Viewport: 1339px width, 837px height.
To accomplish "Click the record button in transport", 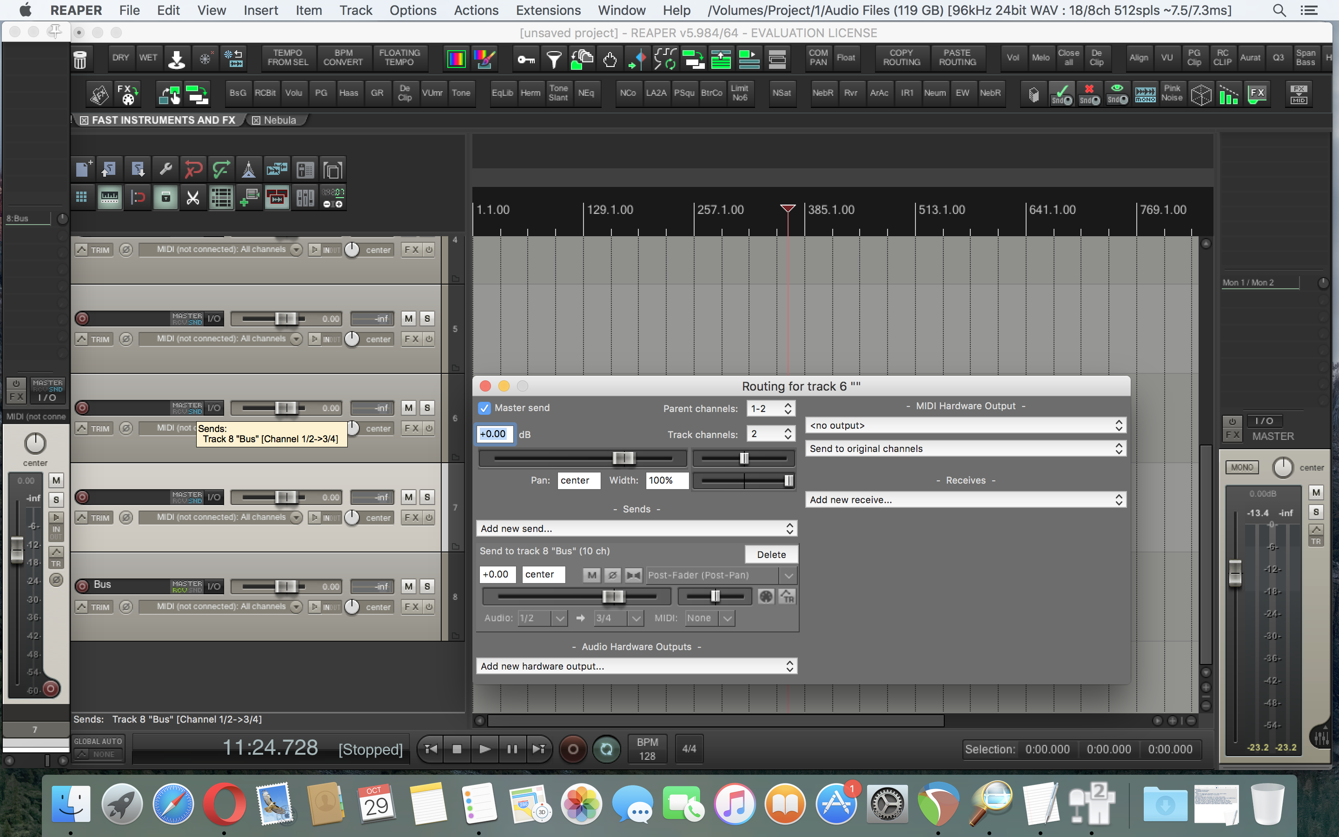I will click(573, 749).
